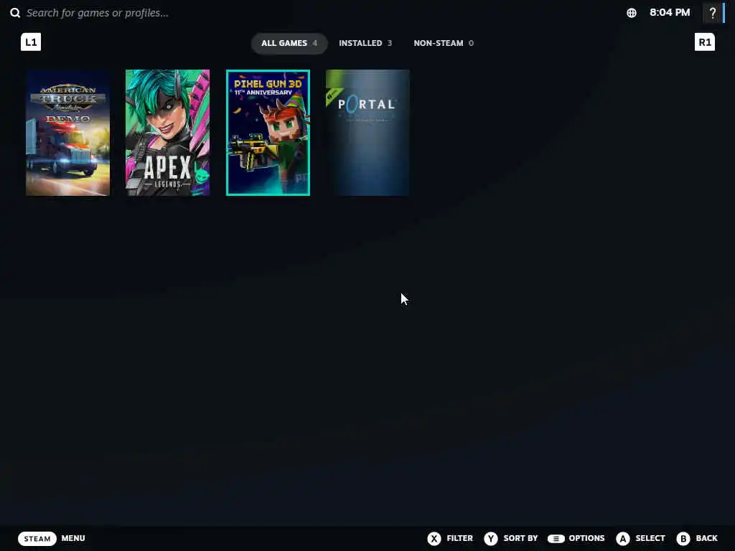The image size is (735, 551).
Task: Select the Pixel Gun 3D game cover
Action: pyautogui.click(x=268, y=133)
